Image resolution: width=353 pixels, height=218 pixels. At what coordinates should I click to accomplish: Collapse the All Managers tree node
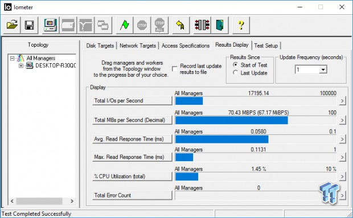[12, 59]
